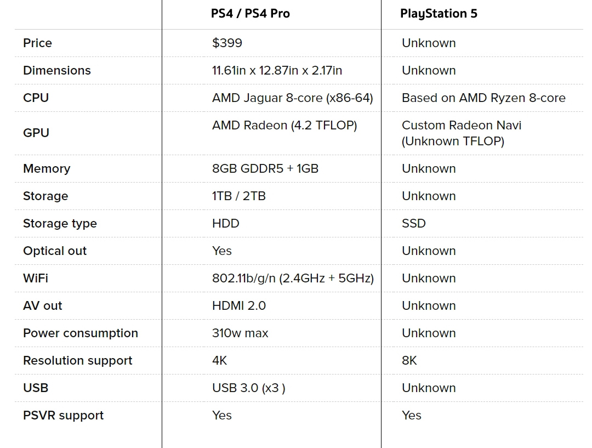The width and height of the screenshot is (592, 448).
Task: Select the 8GB GDDR5 + 1GB memory cell
Action: (265, 168)
